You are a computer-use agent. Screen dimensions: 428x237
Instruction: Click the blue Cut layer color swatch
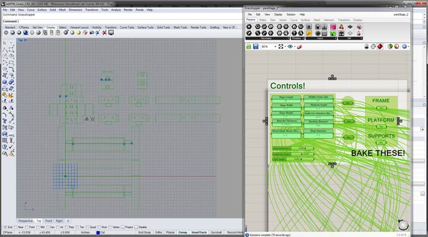pos(98,232)
